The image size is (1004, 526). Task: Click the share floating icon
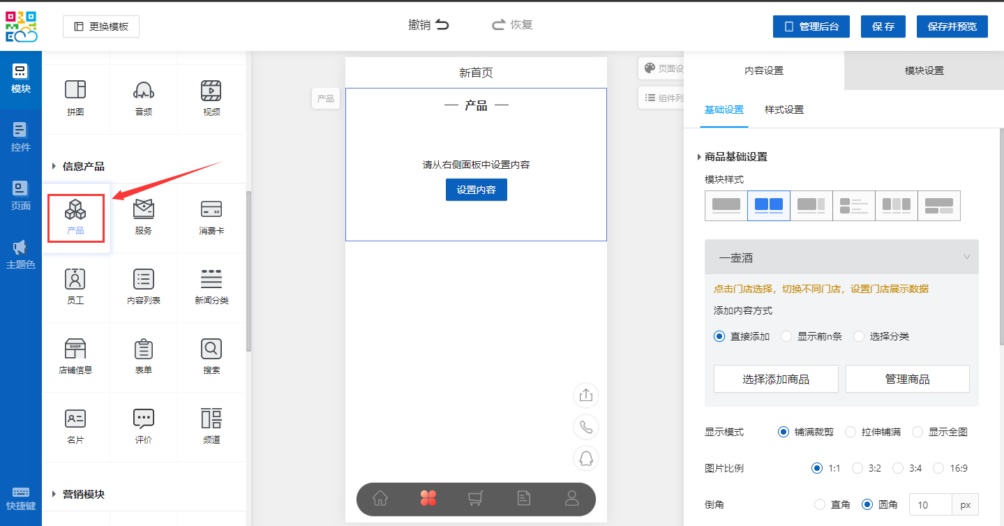pyautogui.click(x=586, y=396)
